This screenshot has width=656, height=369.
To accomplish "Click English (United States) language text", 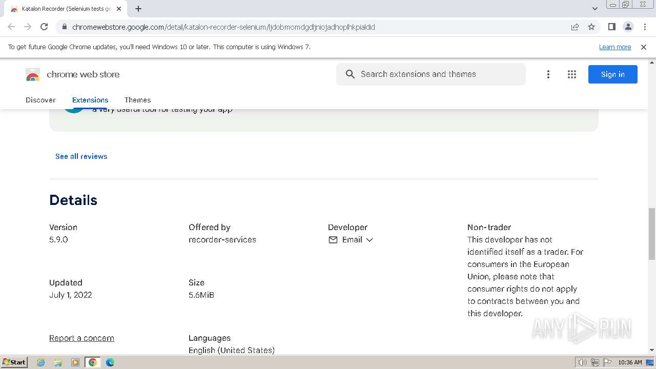I will (x=232, y=351).
